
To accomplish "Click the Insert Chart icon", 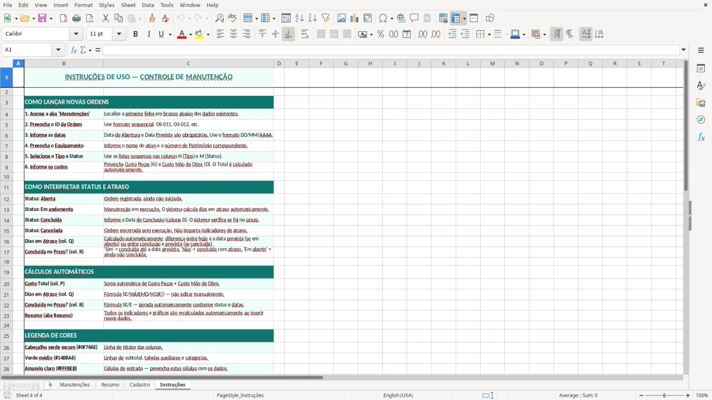I will point(355,18).
